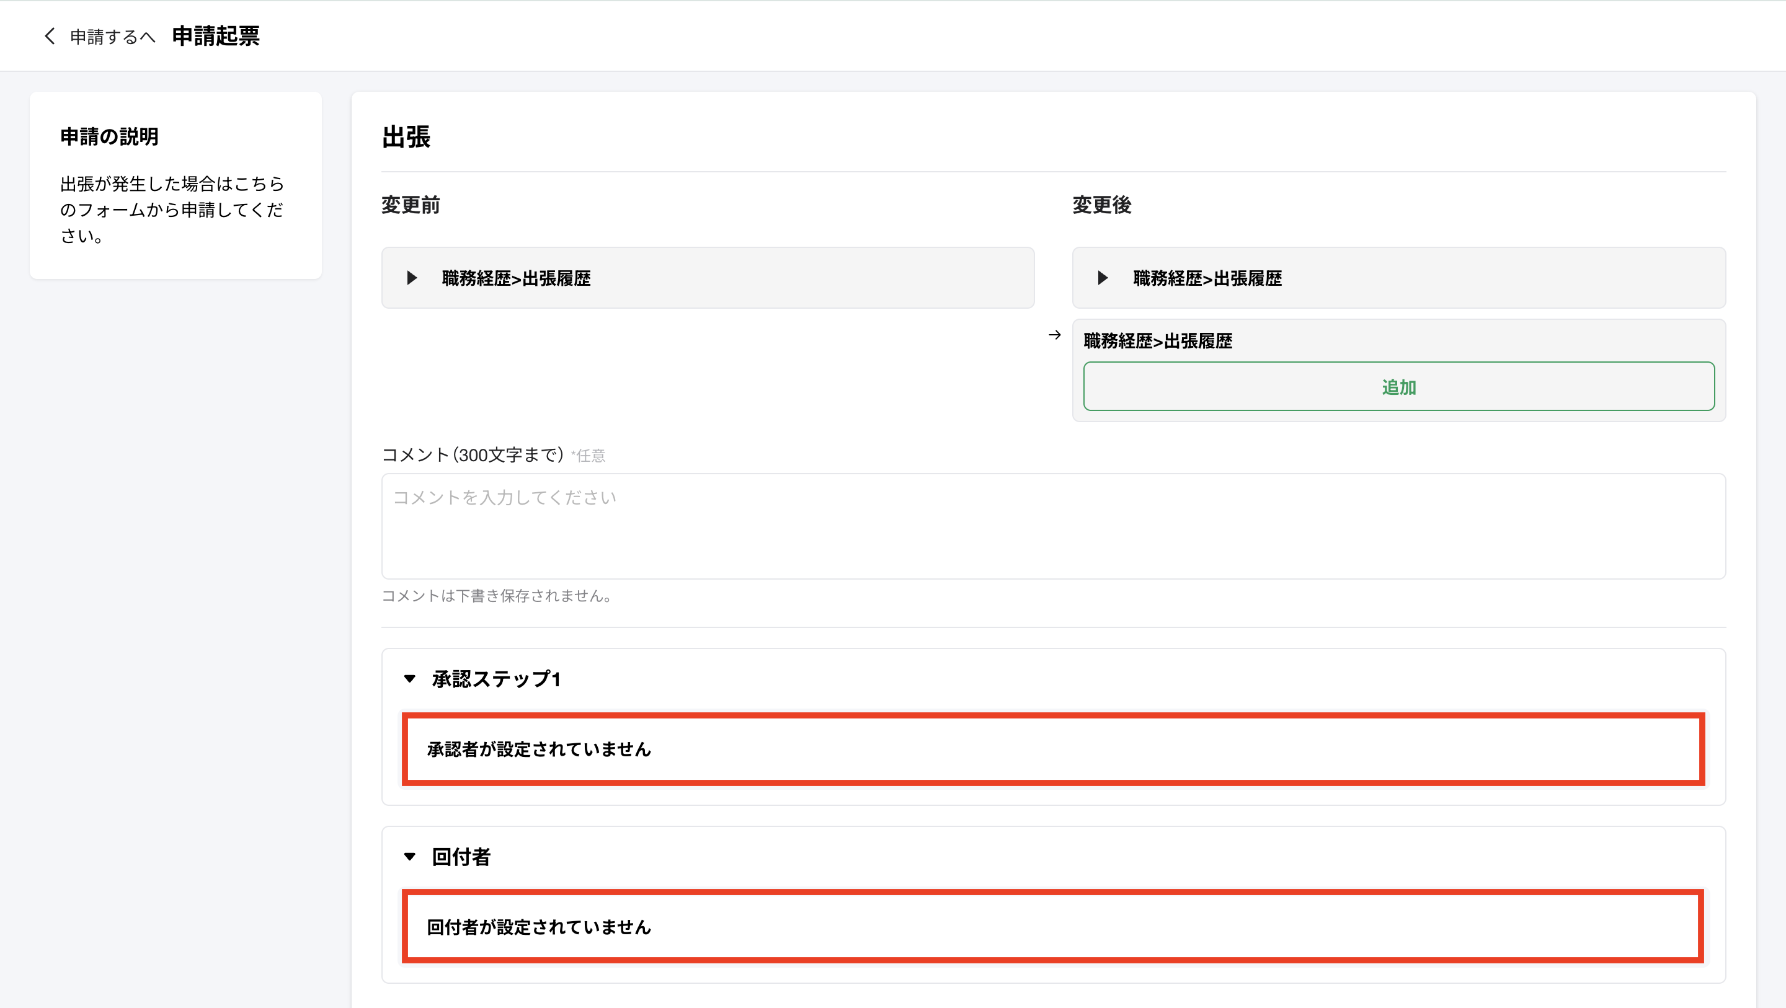Click the 変更後 column label
This screenshot has width=1786, height=1008.
1102,205
